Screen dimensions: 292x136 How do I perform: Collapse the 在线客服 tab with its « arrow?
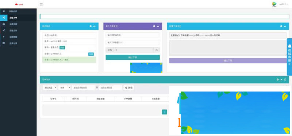tap(289, 64)
